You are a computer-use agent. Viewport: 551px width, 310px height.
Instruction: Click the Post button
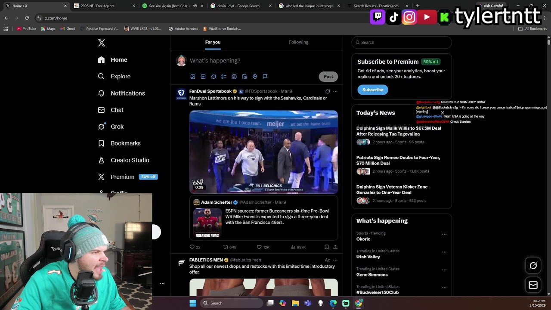tap(328, 77)
